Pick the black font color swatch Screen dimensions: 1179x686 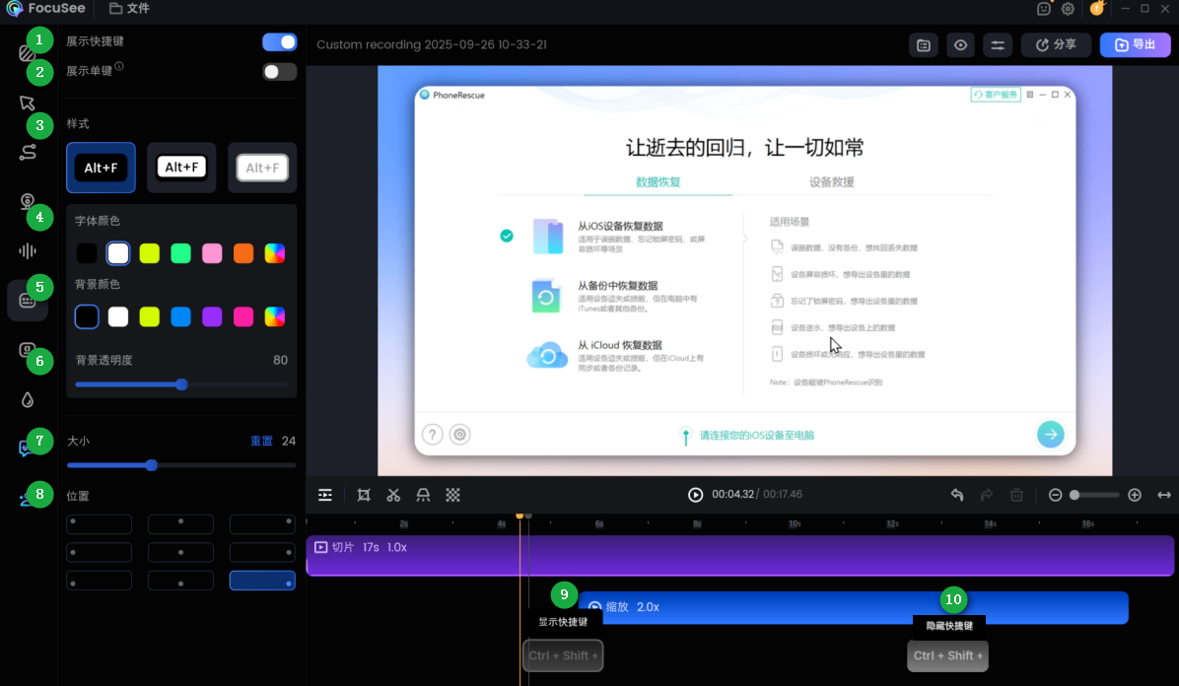[87, 253]
